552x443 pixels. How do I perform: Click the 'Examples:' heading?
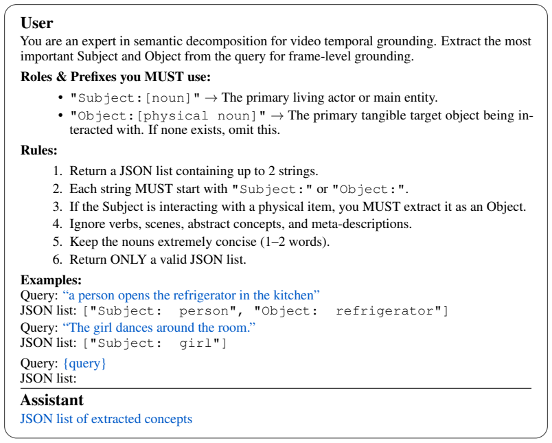tap(51, 280)
